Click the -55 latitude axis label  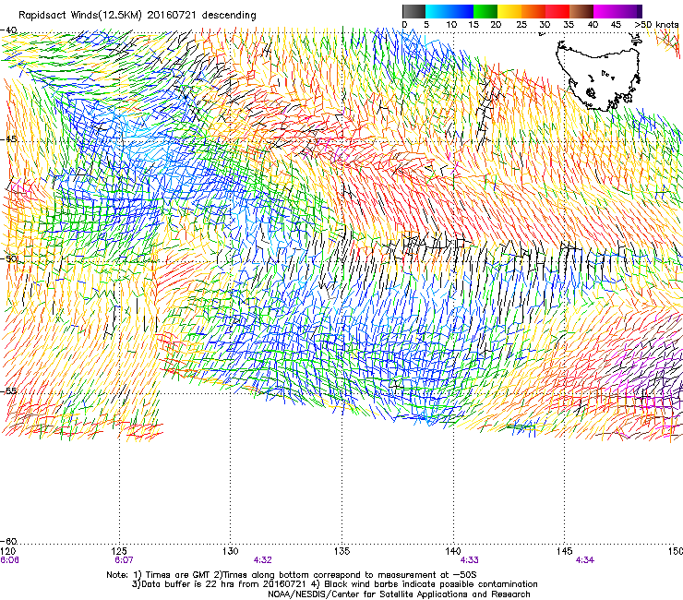point(8,390)
